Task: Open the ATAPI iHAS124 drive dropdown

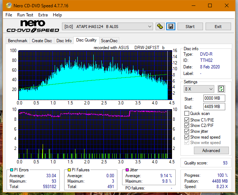Action: (108, 27)
